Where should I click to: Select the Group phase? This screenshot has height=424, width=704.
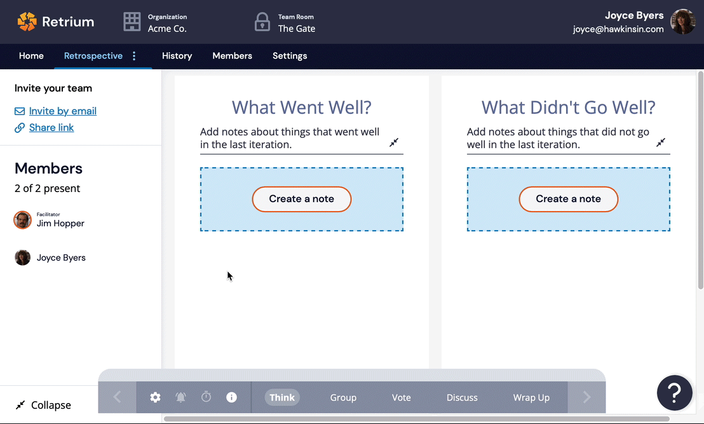[x=343, y=397]
